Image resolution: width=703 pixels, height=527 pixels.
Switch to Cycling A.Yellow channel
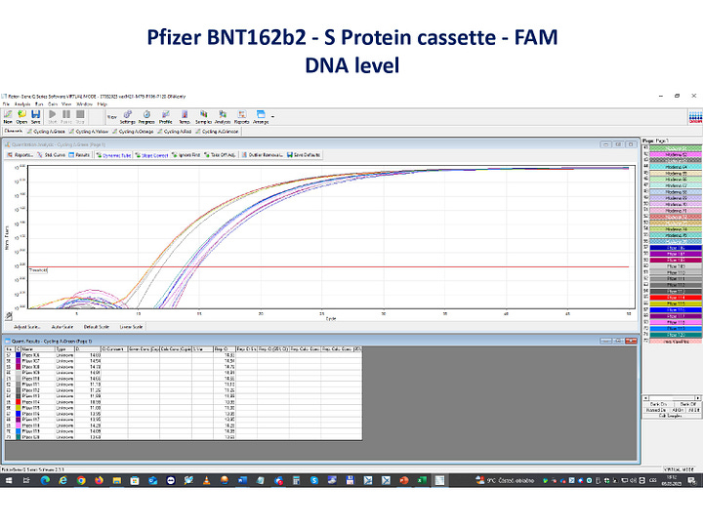tap(89, 132)
